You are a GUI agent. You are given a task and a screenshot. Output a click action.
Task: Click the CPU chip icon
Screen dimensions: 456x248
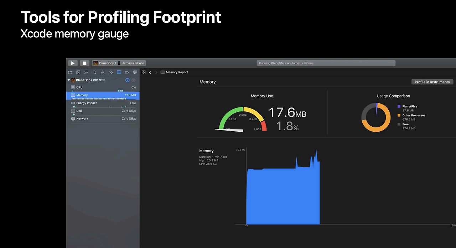tap(73, 87)
